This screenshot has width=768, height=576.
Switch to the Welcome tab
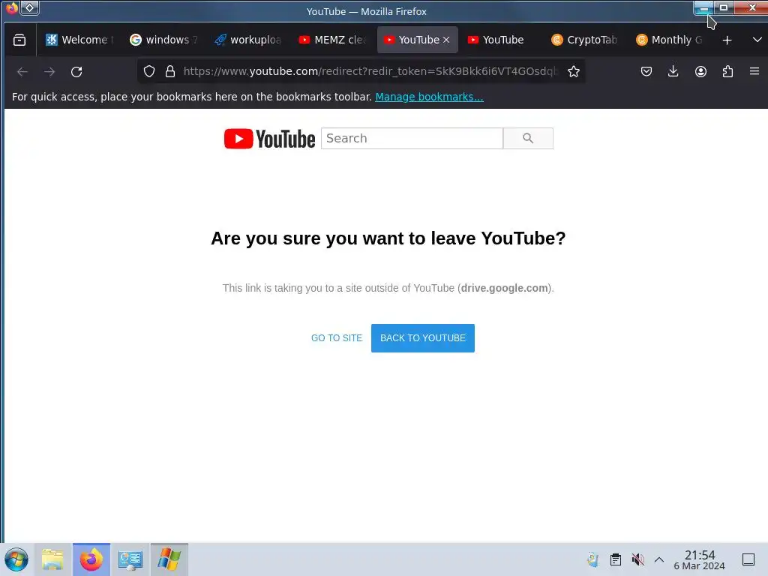79,40
